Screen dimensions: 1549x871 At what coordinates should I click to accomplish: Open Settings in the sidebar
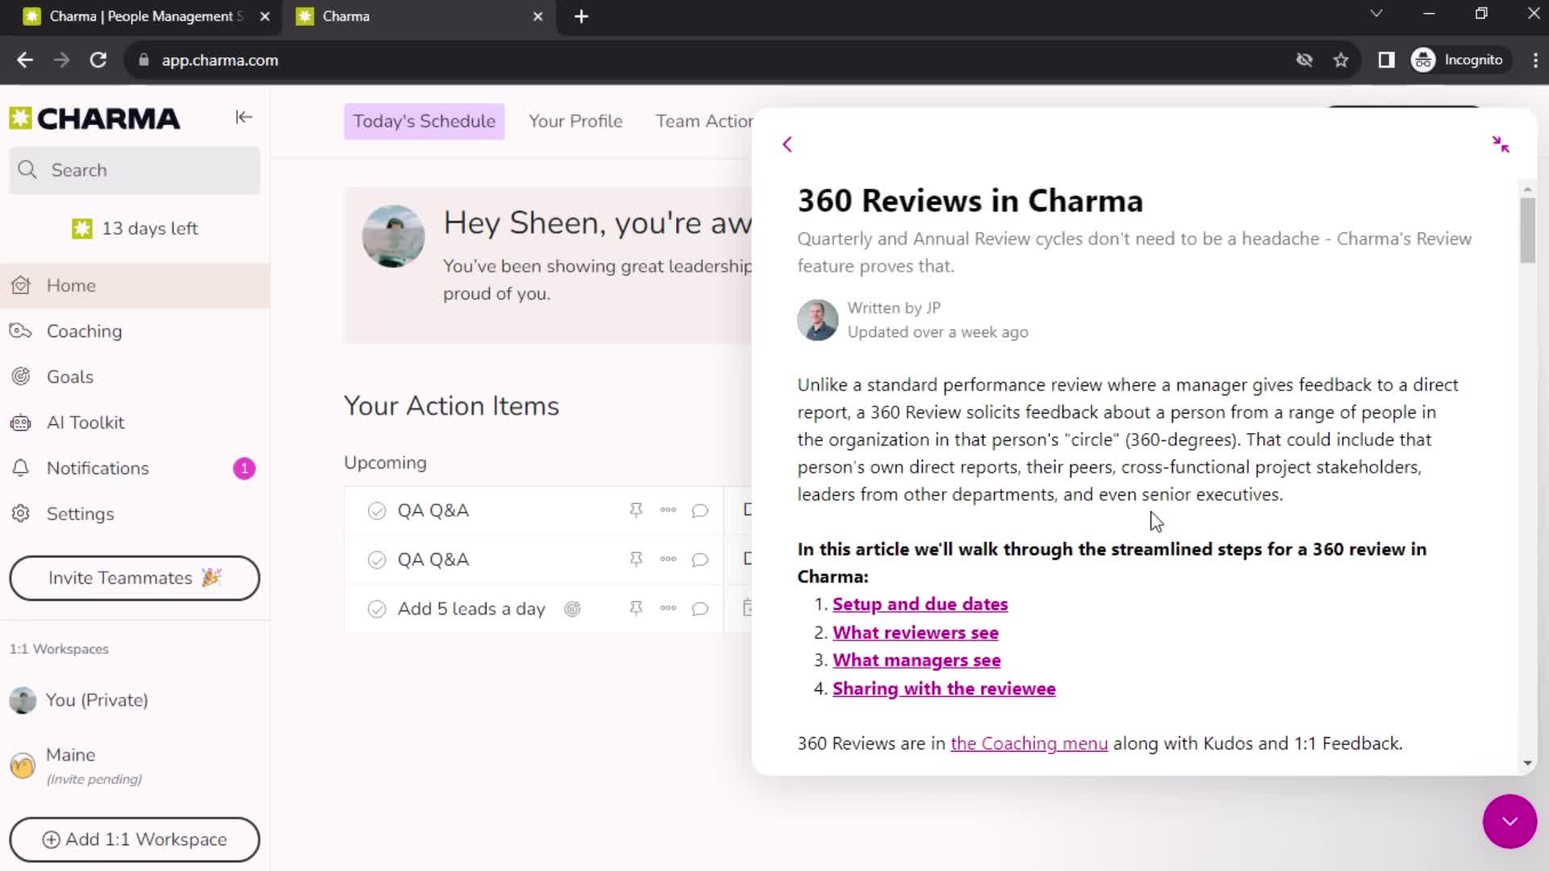click(135, 514)
